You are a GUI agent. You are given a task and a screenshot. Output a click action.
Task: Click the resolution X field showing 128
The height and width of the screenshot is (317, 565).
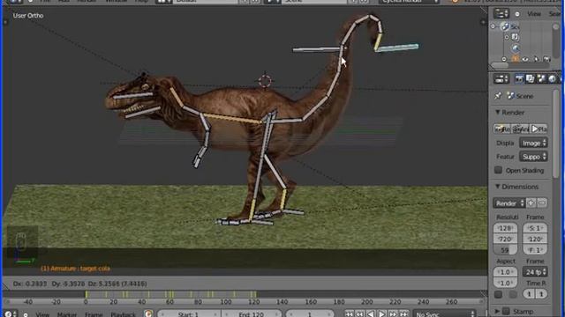[x=505, y=228]
